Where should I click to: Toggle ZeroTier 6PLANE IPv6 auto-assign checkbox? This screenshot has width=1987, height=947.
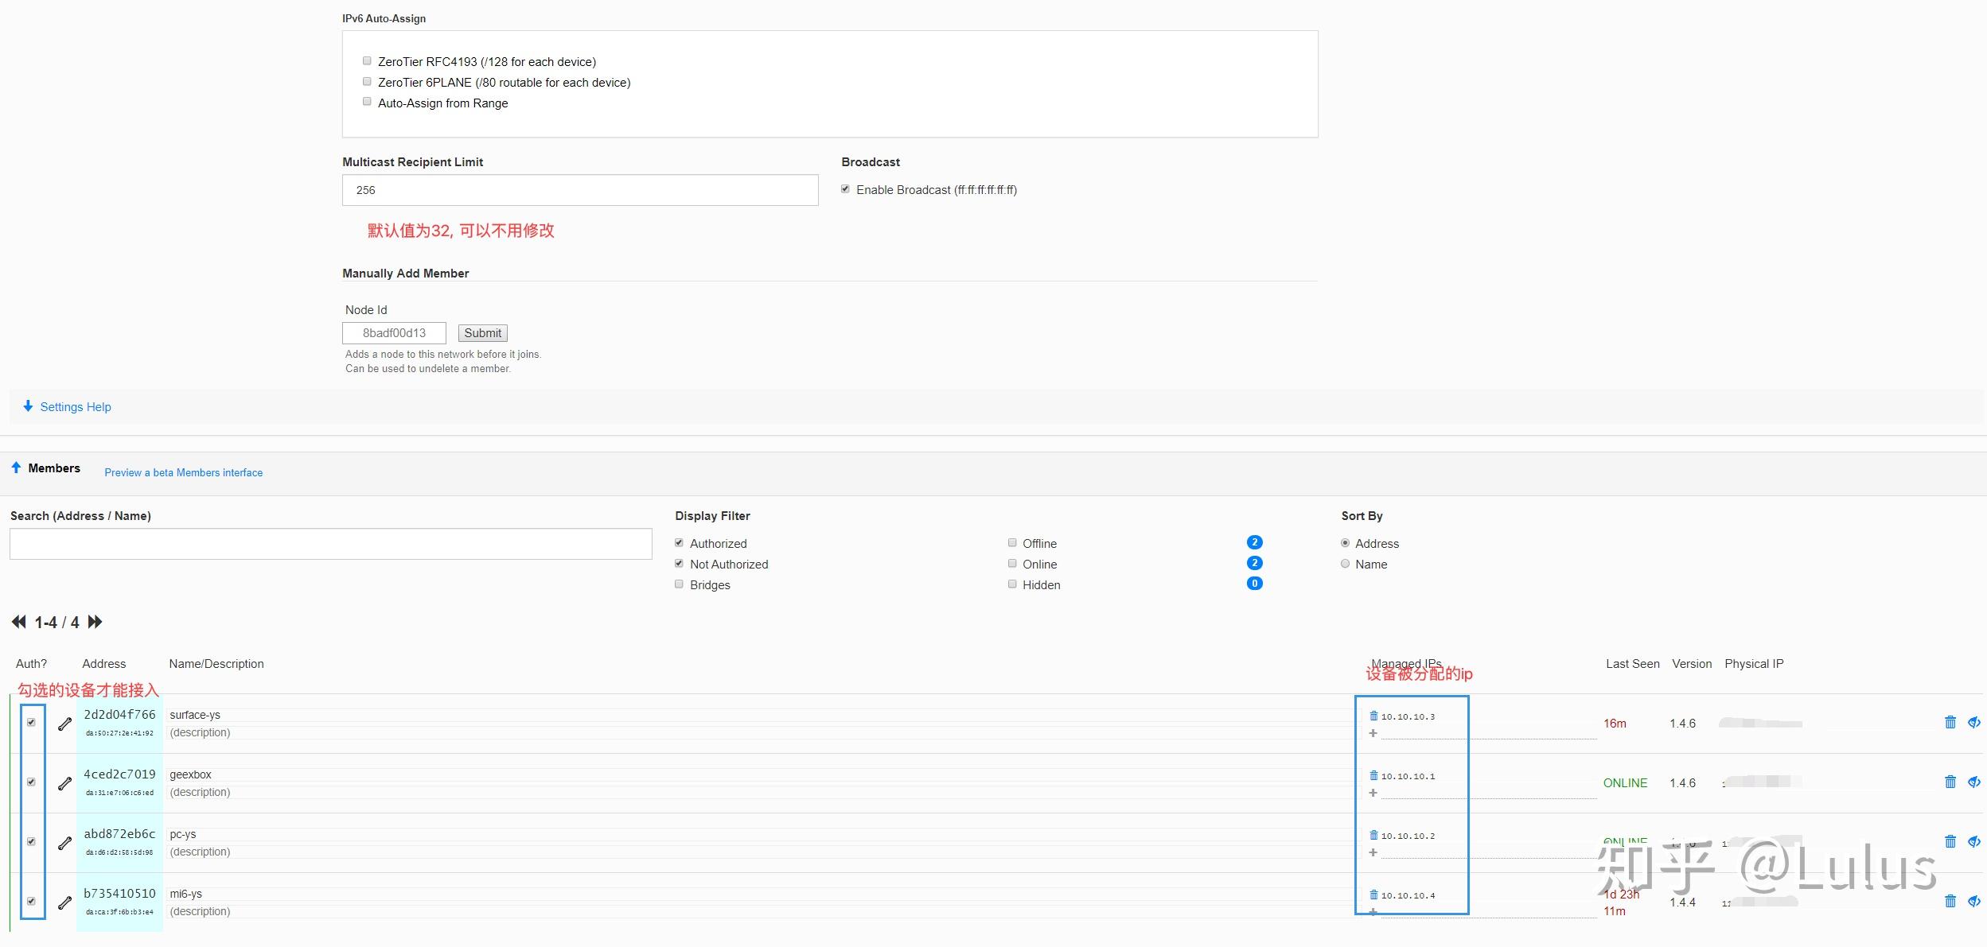pyautogui.click(x=367, y=81)
